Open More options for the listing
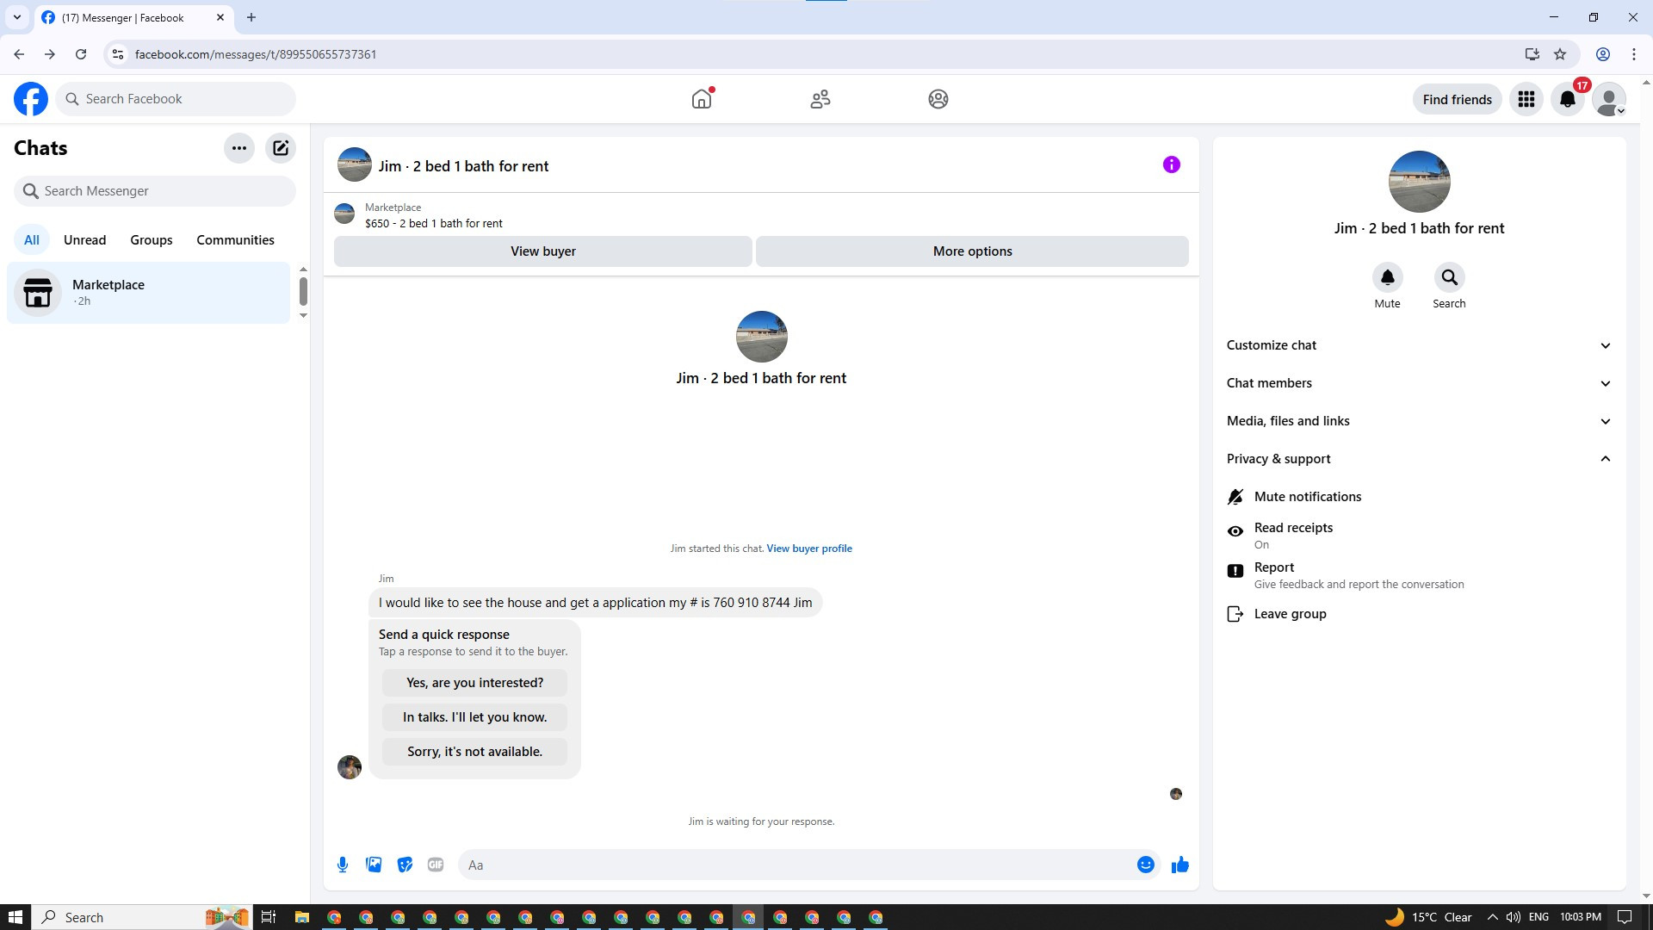This screenshot has height=930, width=1653. pos(973,251)
